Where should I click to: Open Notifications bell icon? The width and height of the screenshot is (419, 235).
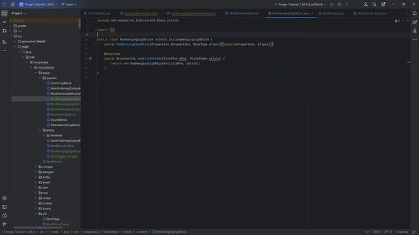coord(414,13)
